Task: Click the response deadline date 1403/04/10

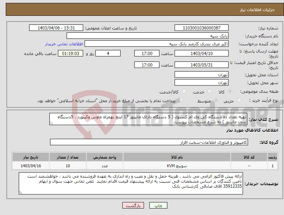Action: pos(202,53)
